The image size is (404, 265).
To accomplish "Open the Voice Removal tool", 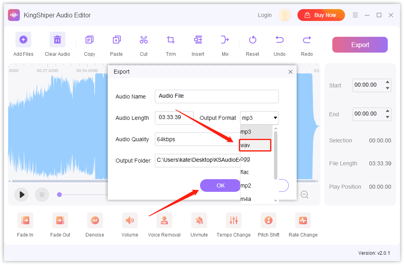I will (164, 220).
